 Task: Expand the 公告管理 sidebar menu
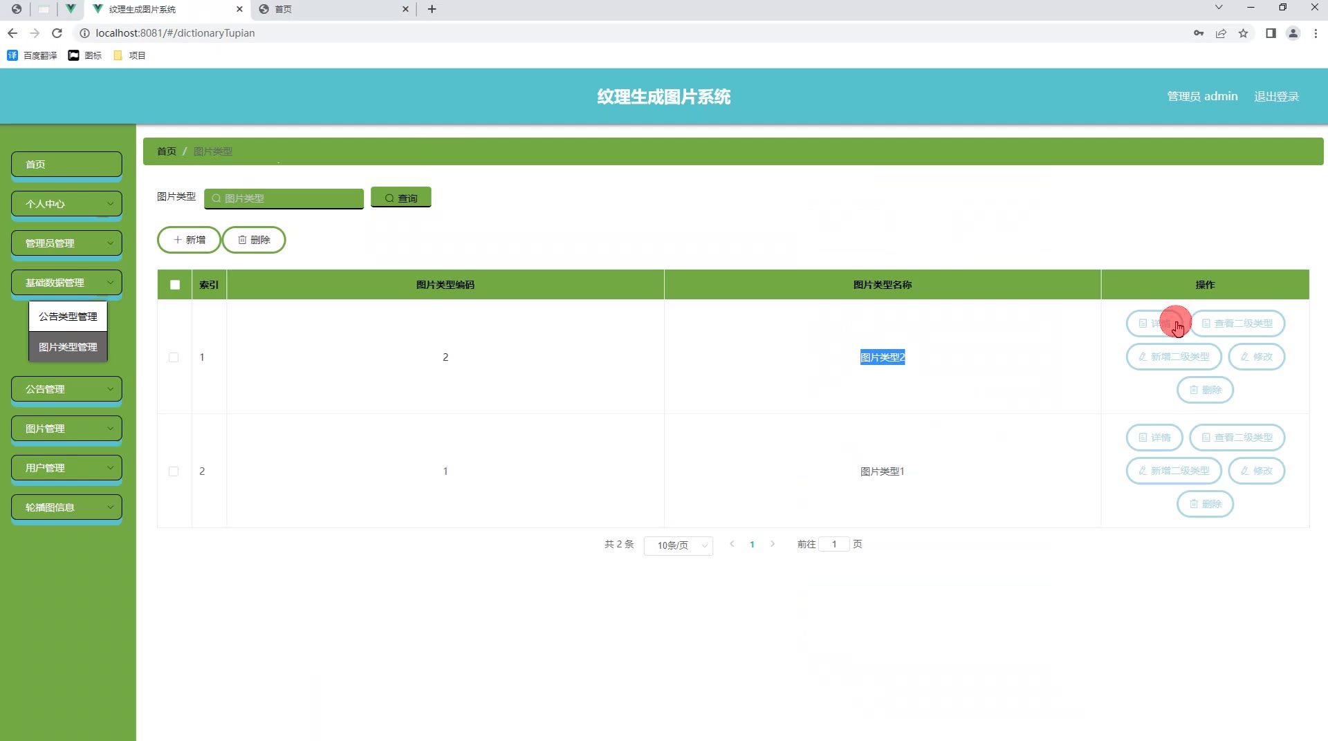pyautogui.click(x=66, y=389)
